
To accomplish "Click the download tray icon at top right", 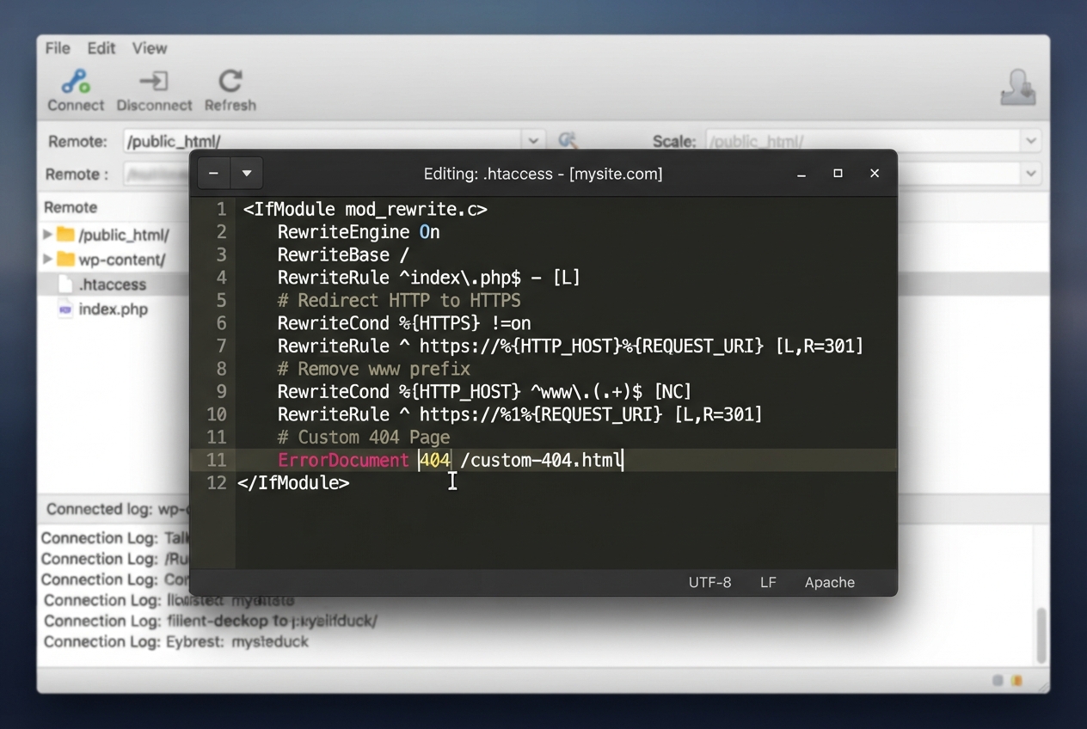I will click(1018, 87).
